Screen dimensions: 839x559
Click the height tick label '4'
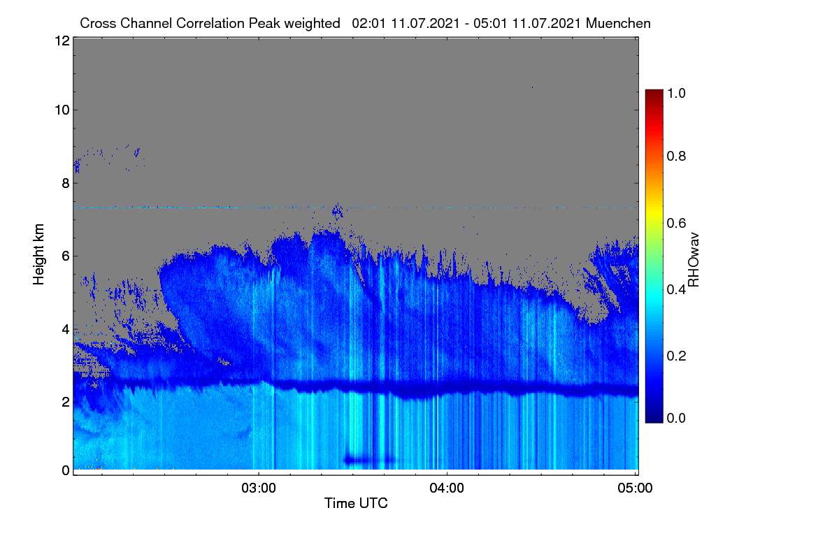coord(65,328)
